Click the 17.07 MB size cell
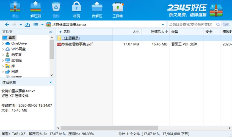 point(131,44)
